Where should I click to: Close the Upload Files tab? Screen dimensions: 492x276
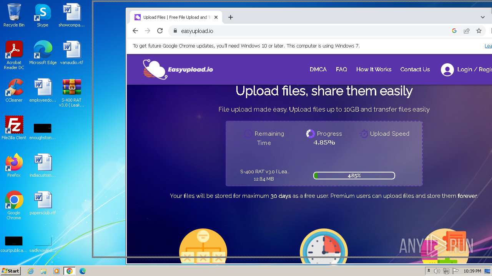tap(216, 17)
